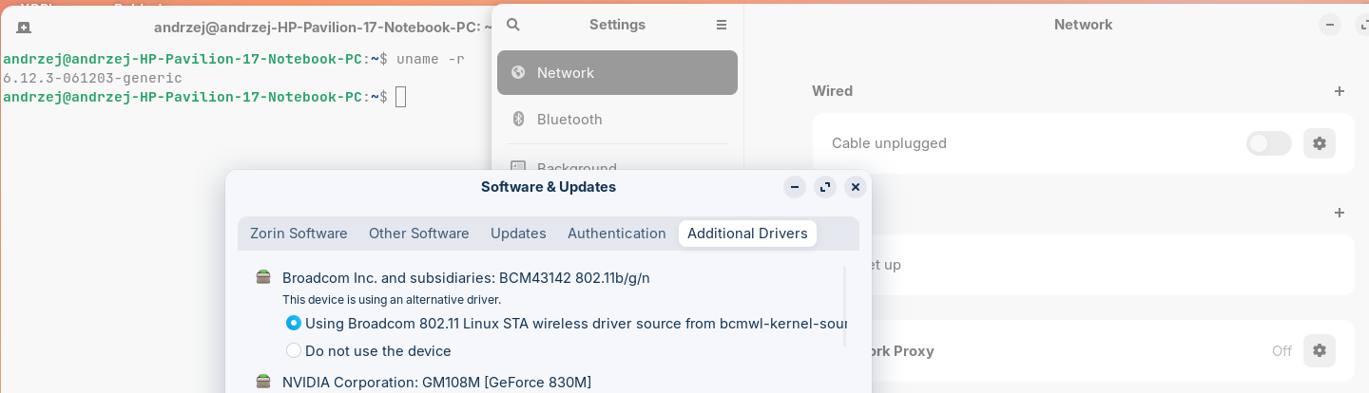
Task: Click the kernel version 6.12.3-061203-generic output
Action: tap(92, 78)
